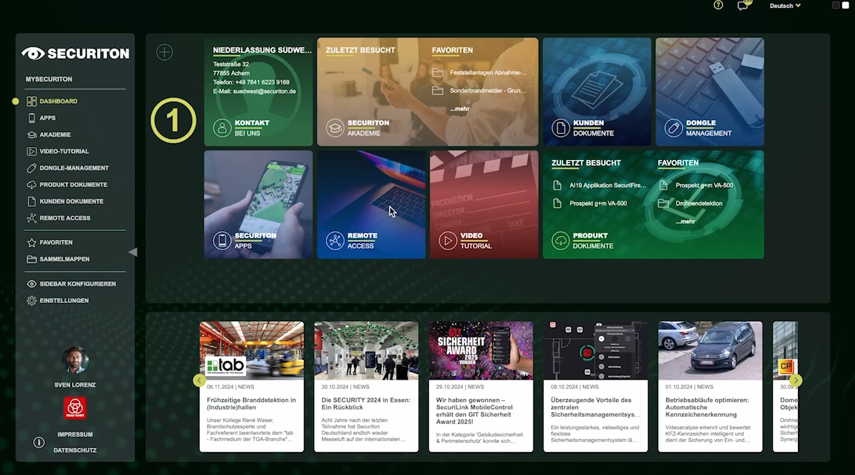
Task: Click the Remote Access tile icon
Action: pyautogui.click(x=335, y=241)
